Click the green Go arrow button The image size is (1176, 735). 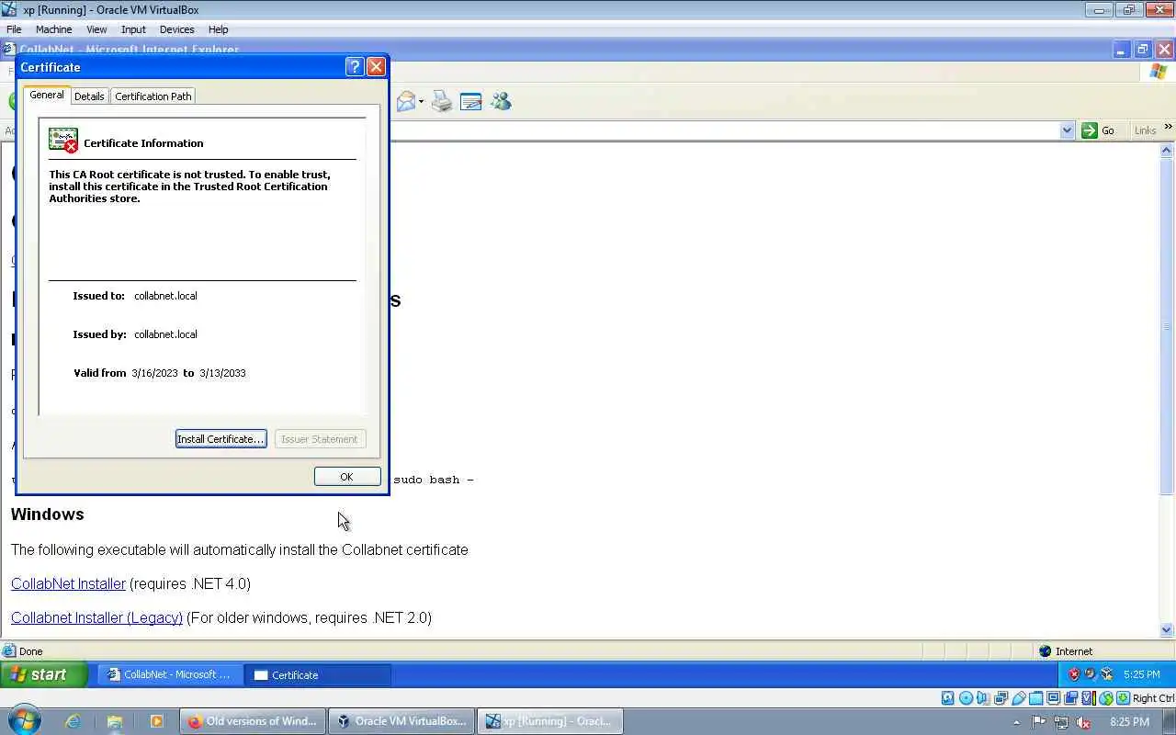(1090, 130)
